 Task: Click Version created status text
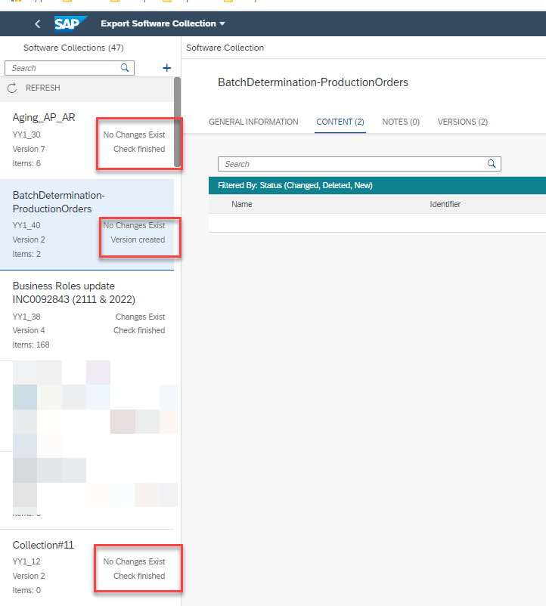click(138, 240)
